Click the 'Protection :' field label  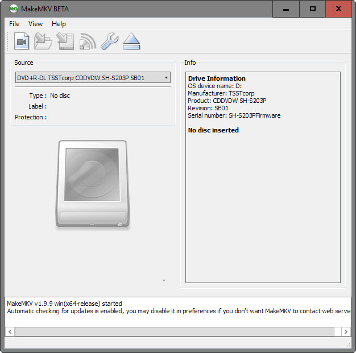[31, 117]
